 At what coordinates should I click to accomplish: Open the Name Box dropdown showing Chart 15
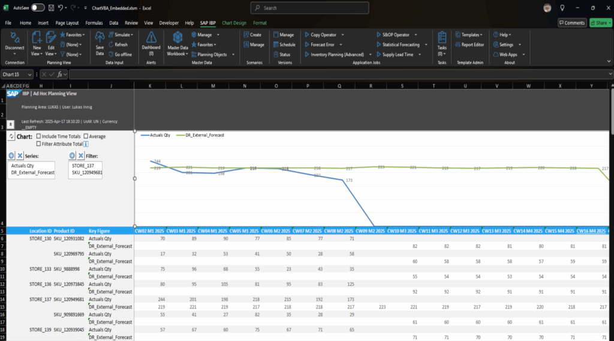click(29, 74)
